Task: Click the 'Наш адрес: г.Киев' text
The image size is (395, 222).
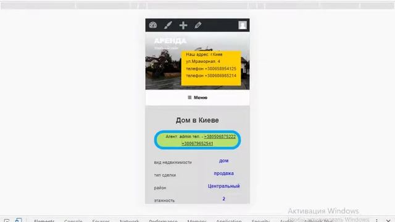Action: click(x=204, y=54)
